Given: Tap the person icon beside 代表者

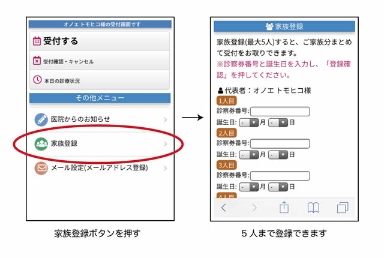Looking at the screenshot, I should [220, 91].
